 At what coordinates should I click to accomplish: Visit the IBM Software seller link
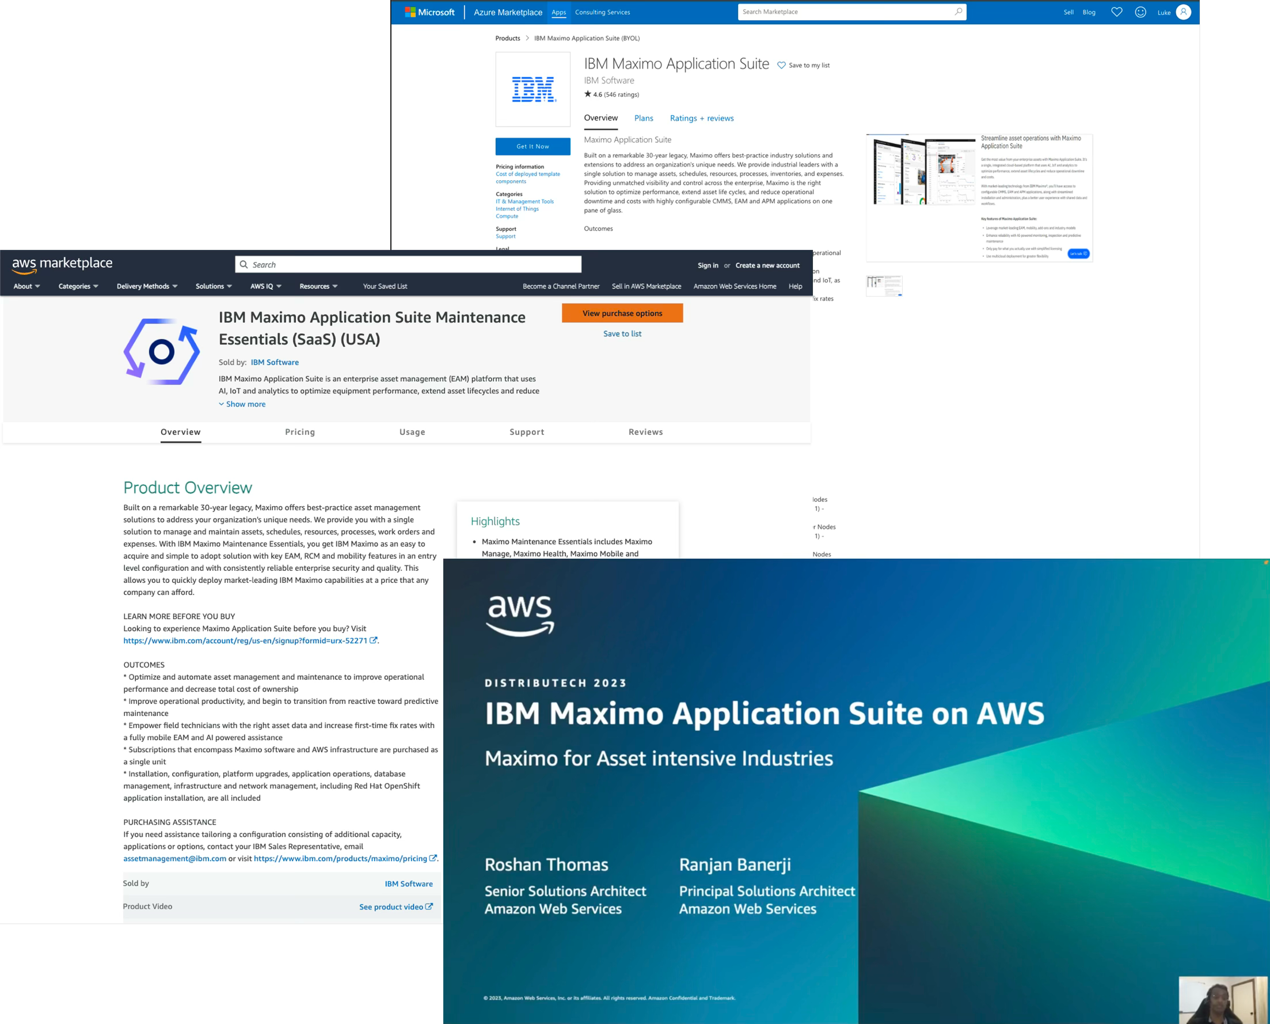[274, 362]
